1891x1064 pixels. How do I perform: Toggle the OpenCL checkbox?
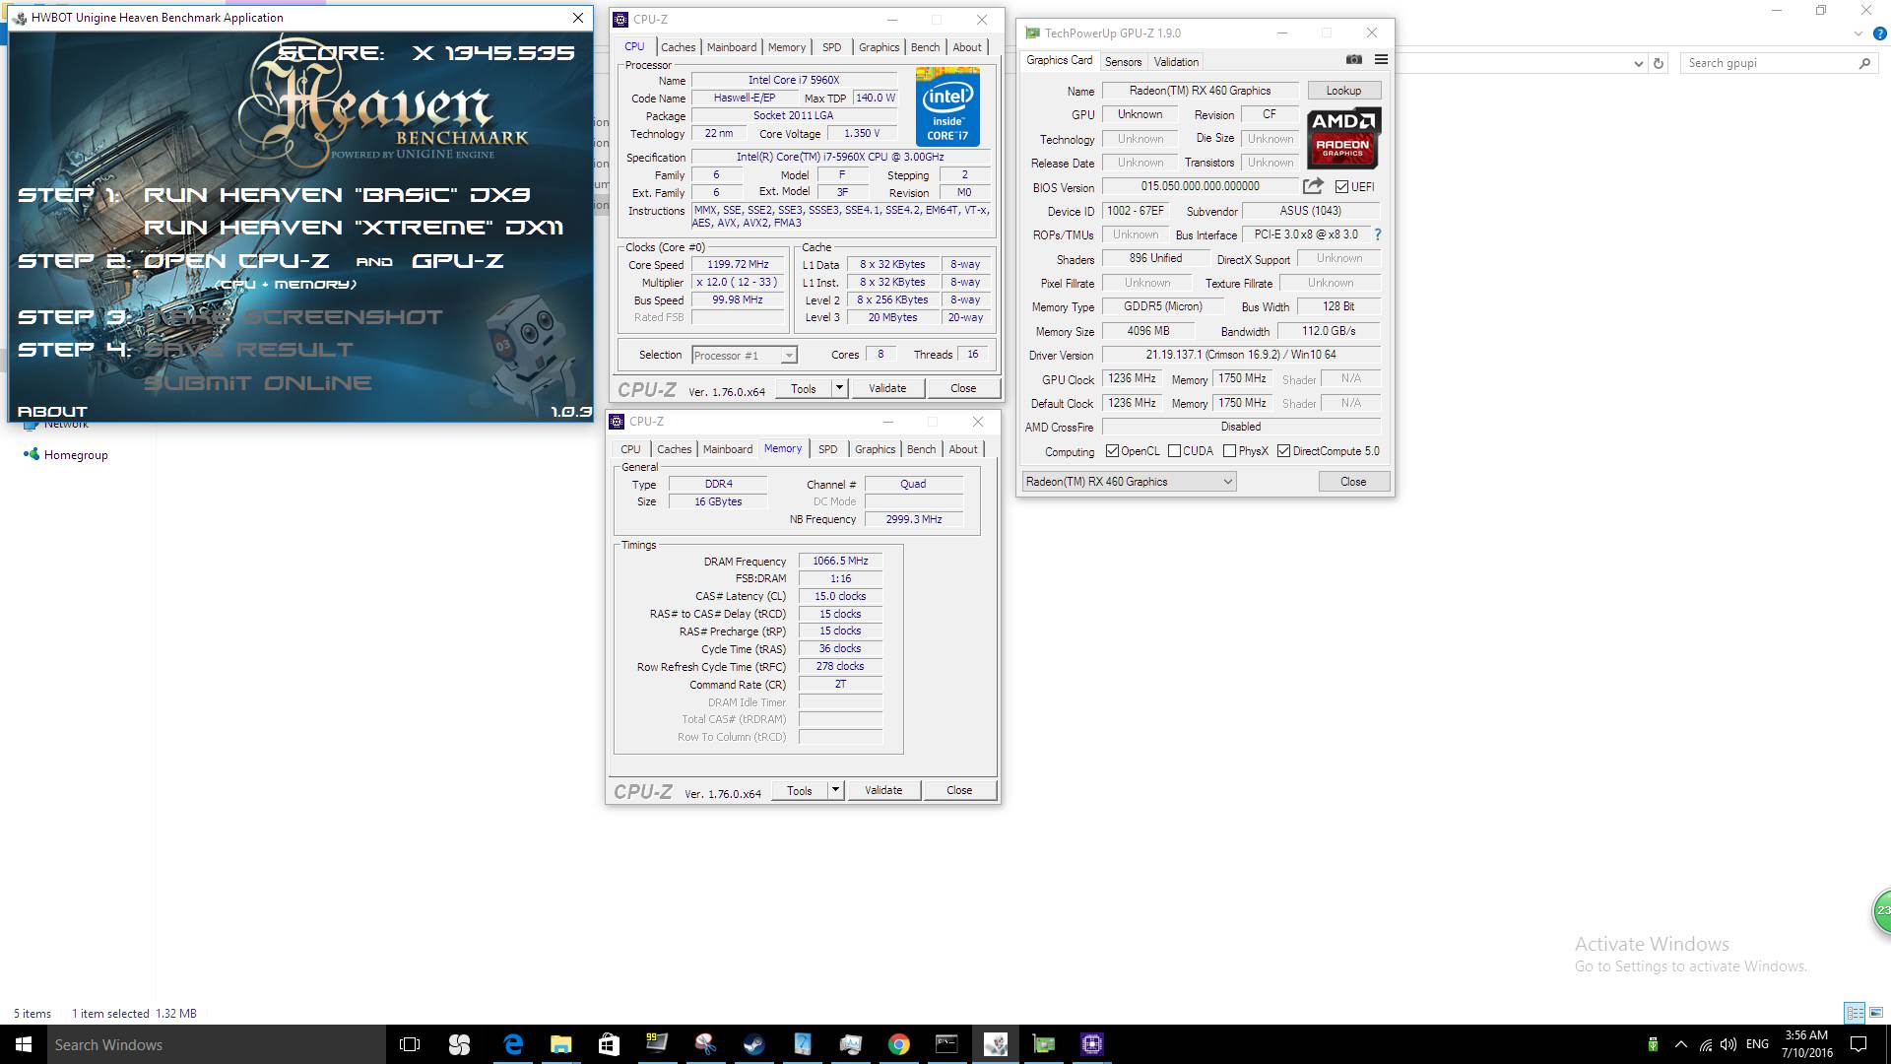tap(1112, 451)
